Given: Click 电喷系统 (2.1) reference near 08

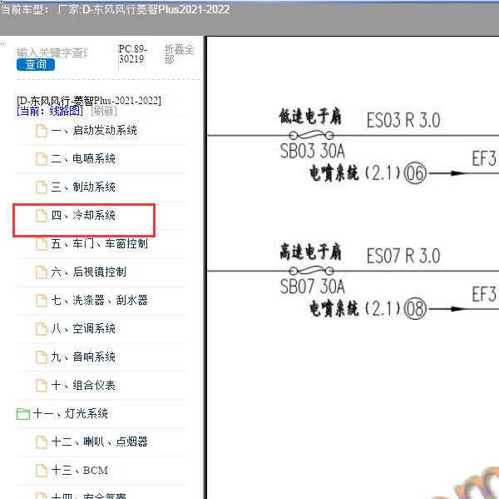Looking at the screenshot, I should tap(355, 308).
